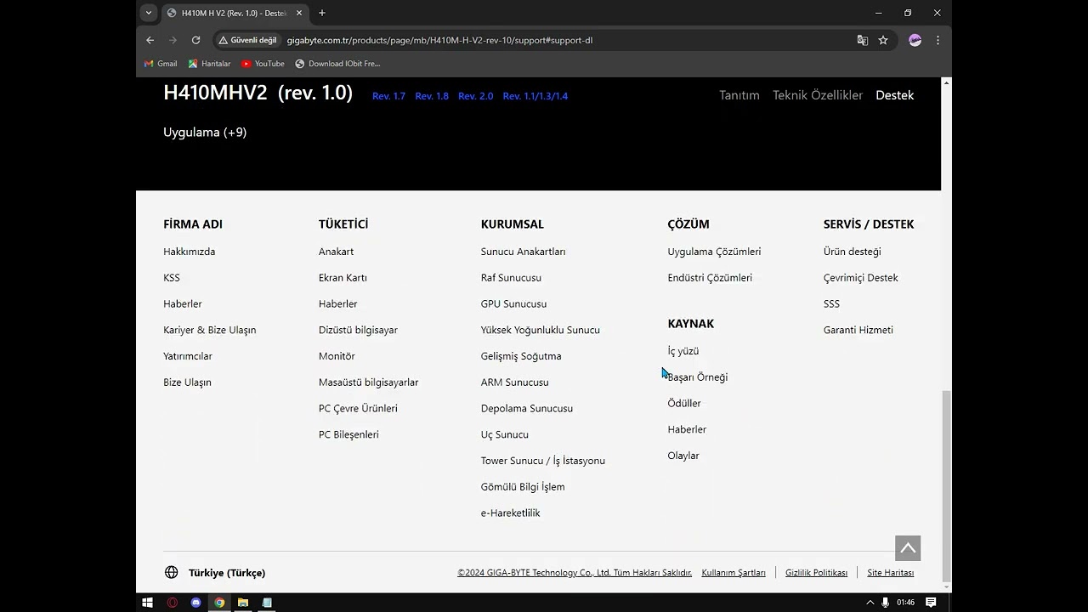Open the PC Bileşenleri link
This screenshot has width=1088, height=612.
click(x=348, y=434)
